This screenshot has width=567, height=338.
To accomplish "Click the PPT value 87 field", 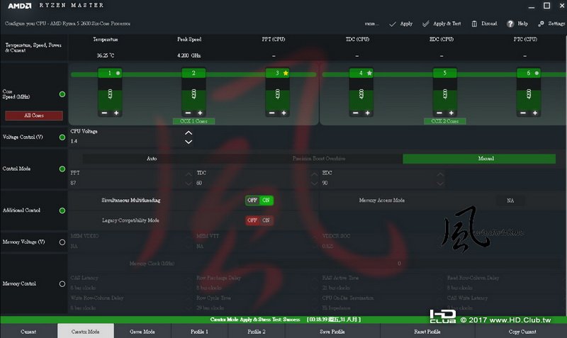I will [127, 184].
